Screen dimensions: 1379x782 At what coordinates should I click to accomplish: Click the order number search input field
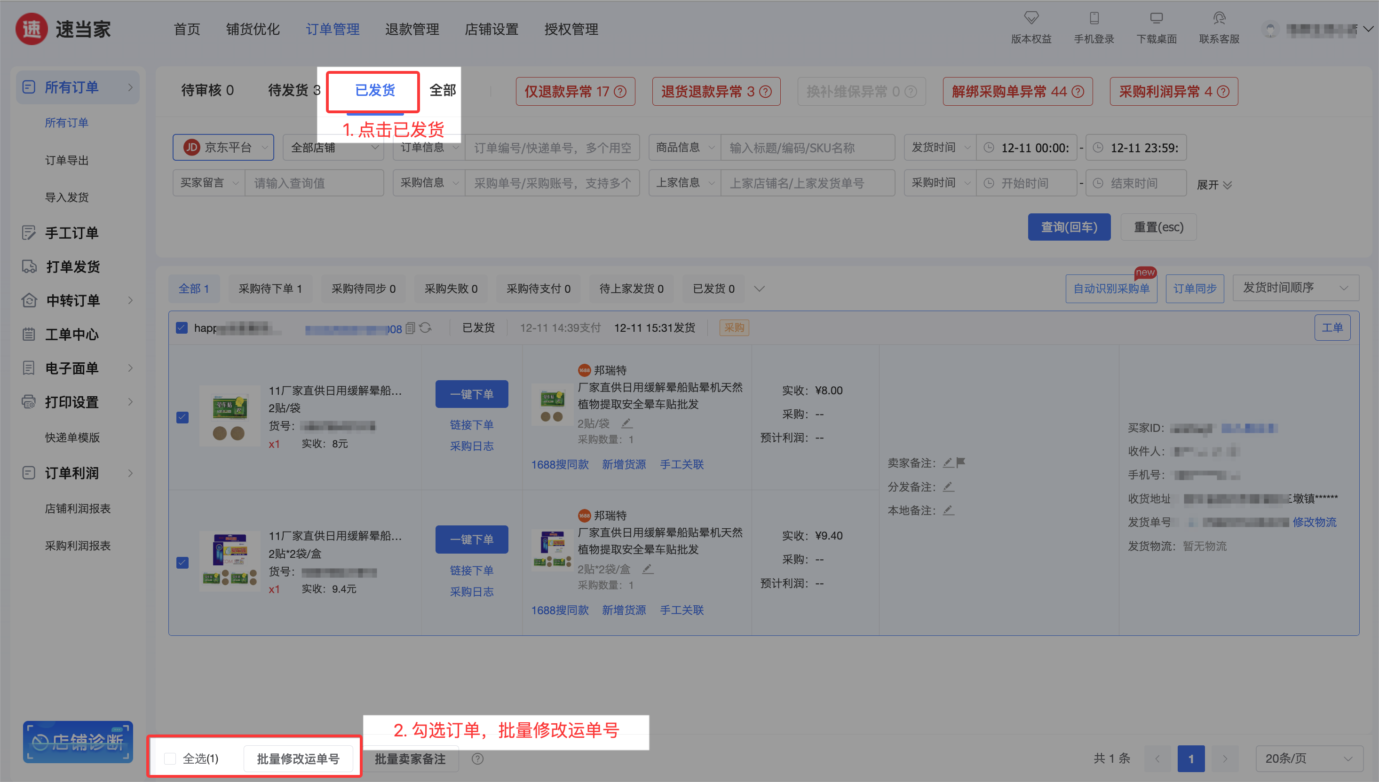coord(552,148)
